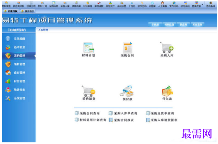Select 采购管理 in the sidebar

click(x=19, y=56)
